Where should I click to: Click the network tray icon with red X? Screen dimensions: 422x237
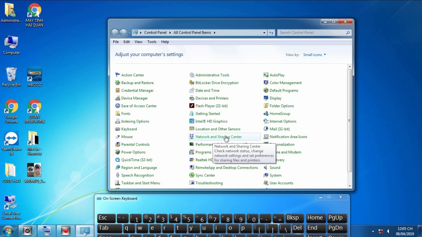tap(380, 231)
